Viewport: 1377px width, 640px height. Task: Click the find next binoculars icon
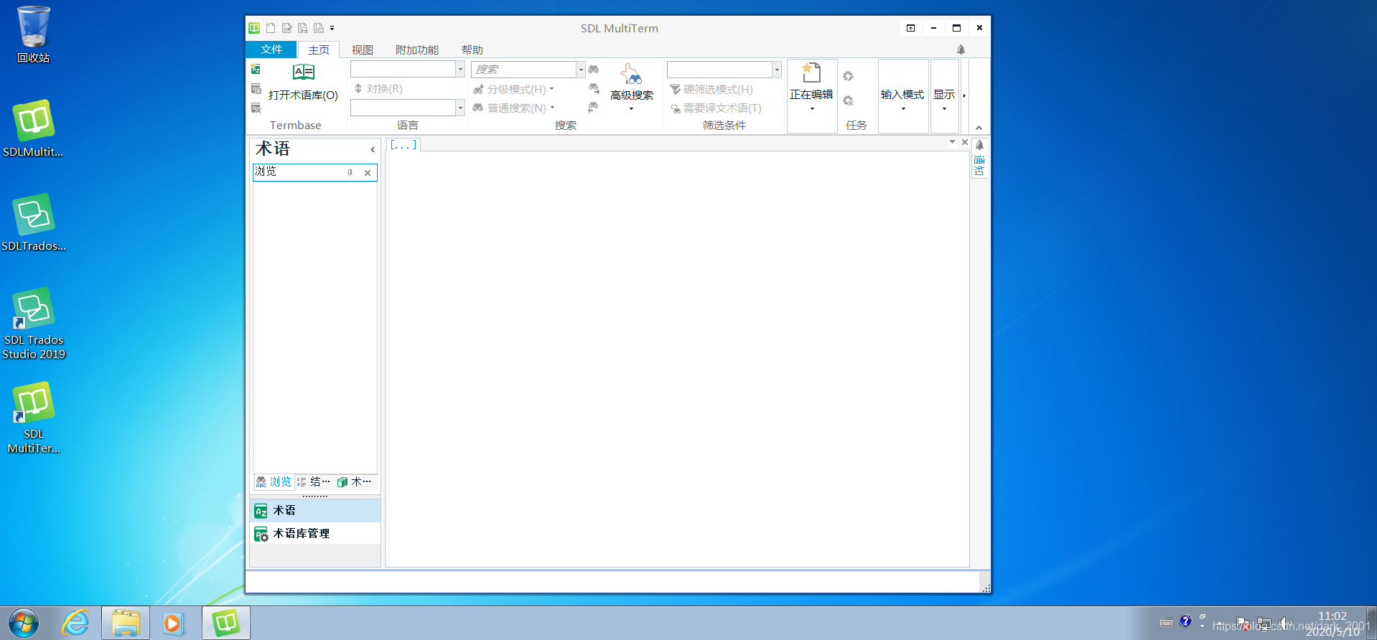coord(594,88)
